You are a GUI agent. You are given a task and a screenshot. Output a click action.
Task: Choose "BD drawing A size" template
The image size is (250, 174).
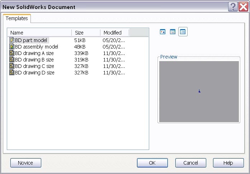(34, 53)
